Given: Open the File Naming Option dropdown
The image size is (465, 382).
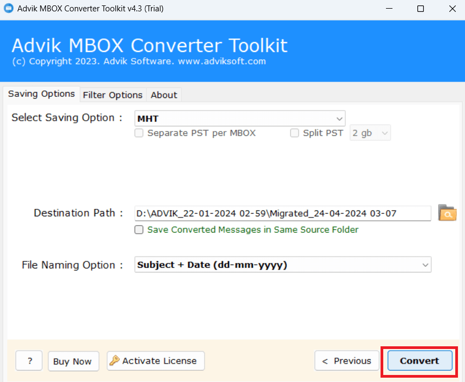Looking at the screenshot, I should click(x=283, y=265).
